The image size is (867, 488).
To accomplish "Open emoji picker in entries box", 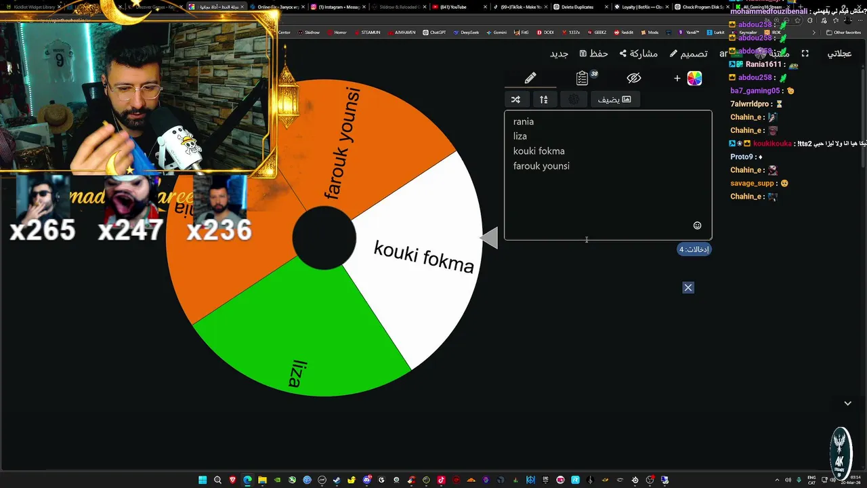I will click(697, 226).
